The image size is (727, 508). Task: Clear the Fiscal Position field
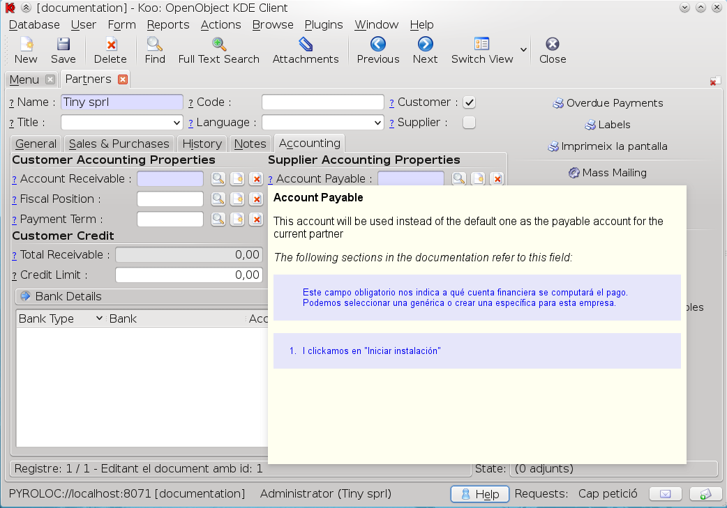(x=256, y=199)
